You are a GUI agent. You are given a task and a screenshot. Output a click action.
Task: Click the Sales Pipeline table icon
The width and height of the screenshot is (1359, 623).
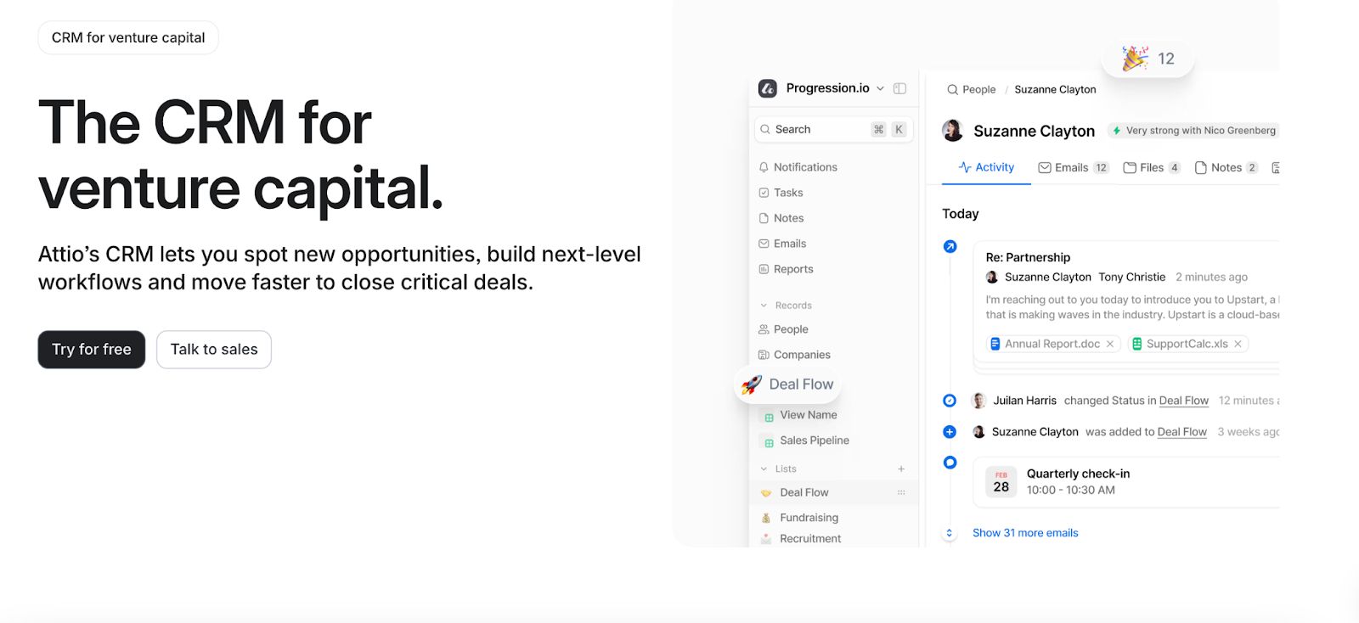click(769, 442)
